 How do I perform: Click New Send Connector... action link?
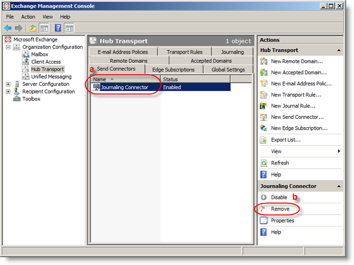[x=297, y=117]
